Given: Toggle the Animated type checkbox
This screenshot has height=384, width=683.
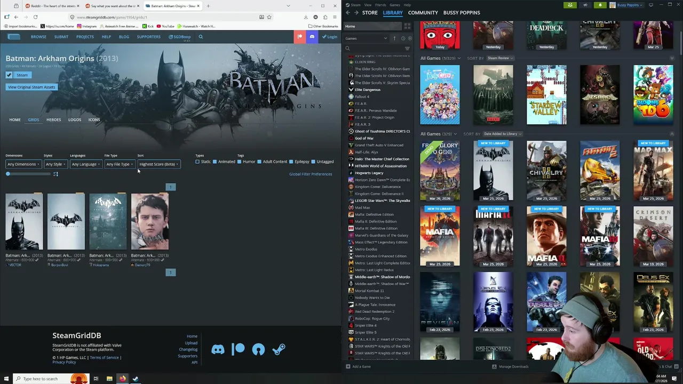Looking at the screenshot, I should tap(215, 162).
